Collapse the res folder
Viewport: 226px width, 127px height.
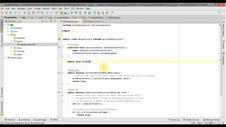coord(8,35)
